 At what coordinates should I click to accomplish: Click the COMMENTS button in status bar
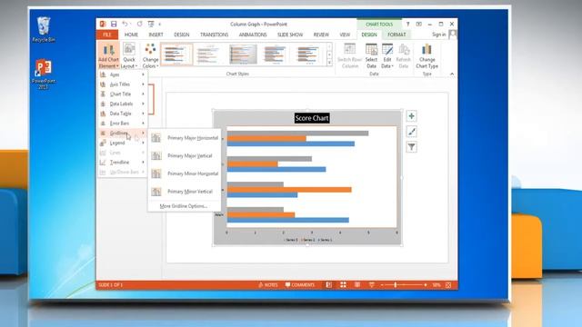point(300,284)
